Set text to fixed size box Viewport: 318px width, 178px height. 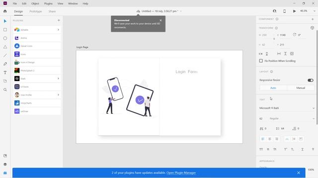coord(301,139)
